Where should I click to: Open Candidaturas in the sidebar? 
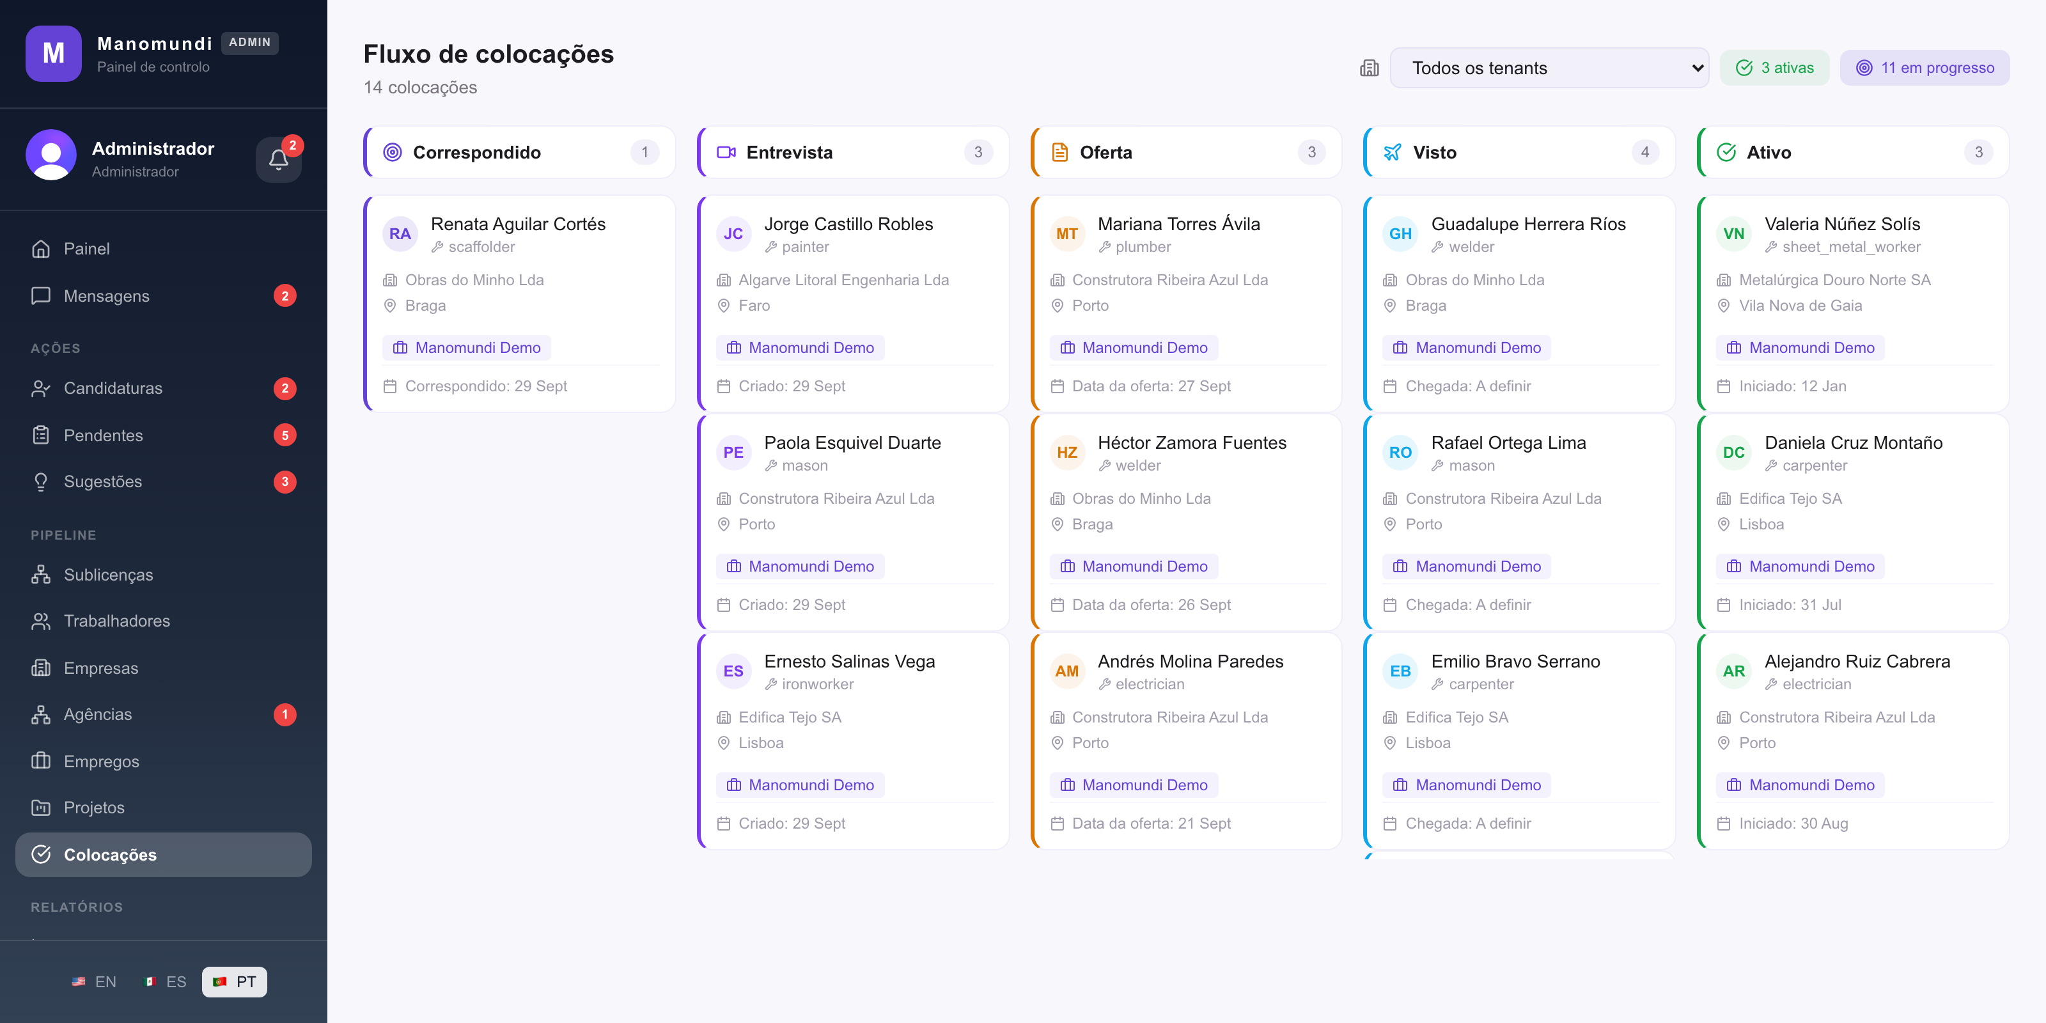click(x=164, y=388)
